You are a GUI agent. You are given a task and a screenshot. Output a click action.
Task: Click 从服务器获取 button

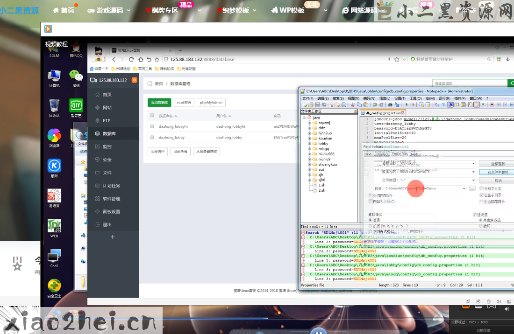click(207, 152)
